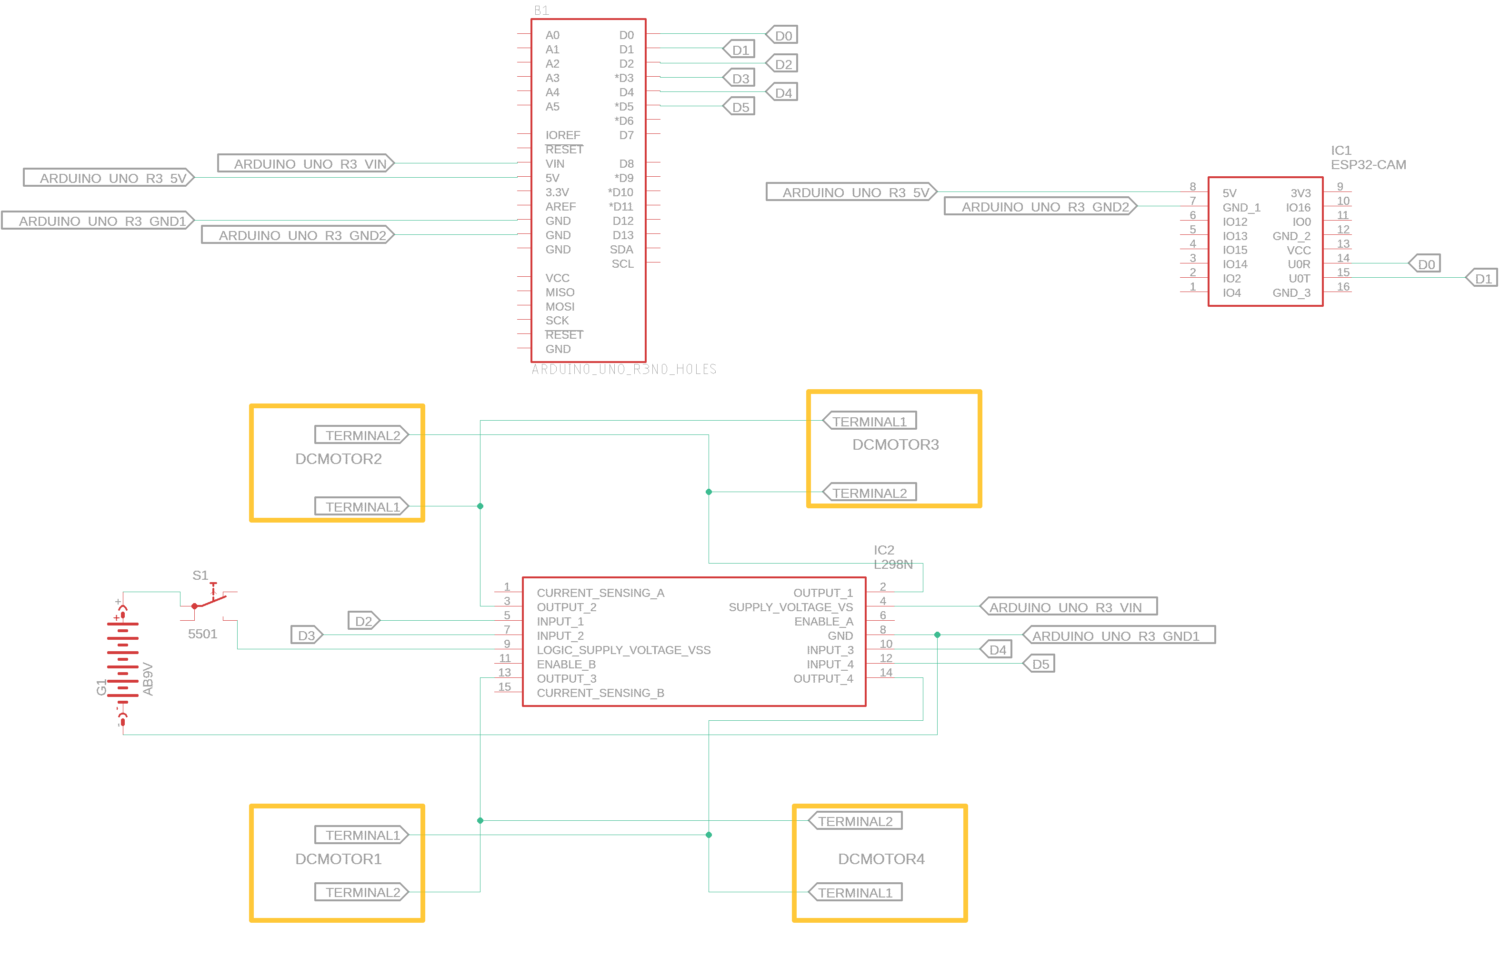1500x968 pixels.
Task: Click the CURRENT_SENSING_A pin name on L298N
Action: [600, 593]
